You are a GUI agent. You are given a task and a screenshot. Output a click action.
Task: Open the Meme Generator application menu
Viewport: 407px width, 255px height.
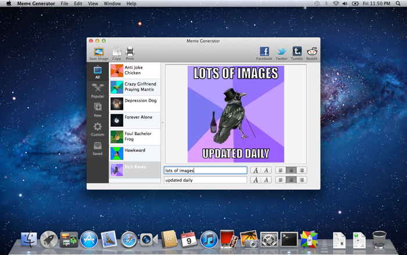tap(36, 3)
